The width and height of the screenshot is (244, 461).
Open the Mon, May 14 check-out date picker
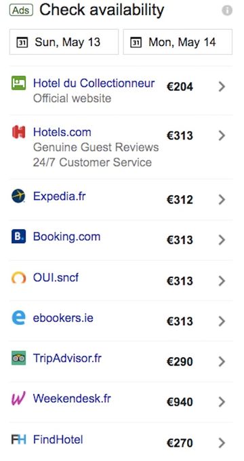coord(178,42)
